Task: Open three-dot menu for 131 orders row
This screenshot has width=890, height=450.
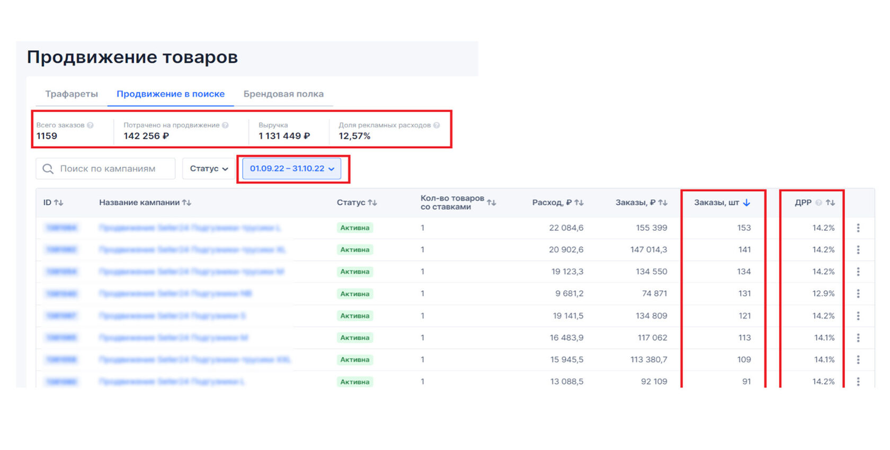Action: tap(858, 293)
